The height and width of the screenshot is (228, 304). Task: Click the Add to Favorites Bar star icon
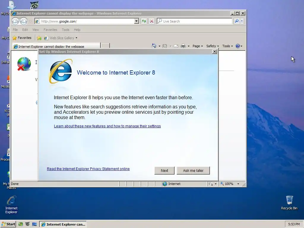coord(39,38)
